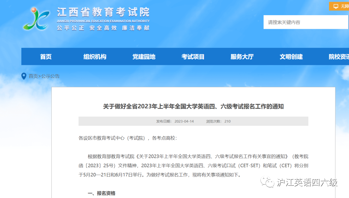
Task: Click the publish date 2023-04-14
Action: pos(184,121)
